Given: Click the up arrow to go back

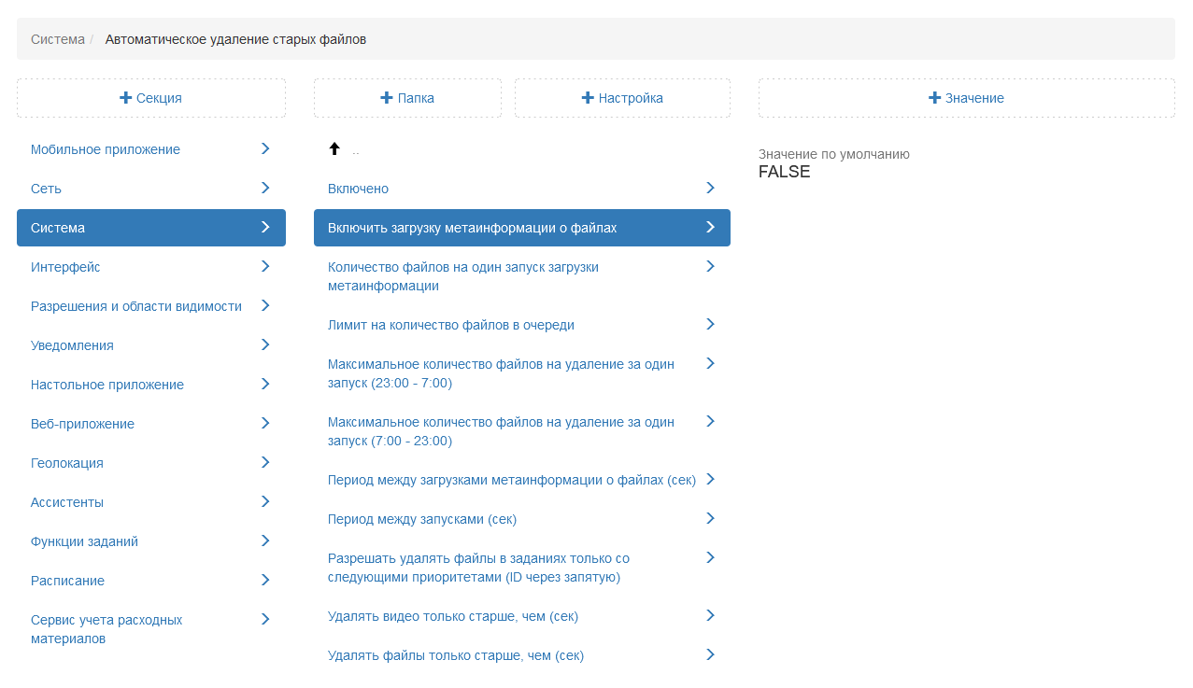Looking at the screenshot, I should [x=334, y=149].
